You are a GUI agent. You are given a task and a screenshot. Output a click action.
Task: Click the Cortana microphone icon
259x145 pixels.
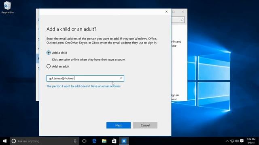click(75, 141)
